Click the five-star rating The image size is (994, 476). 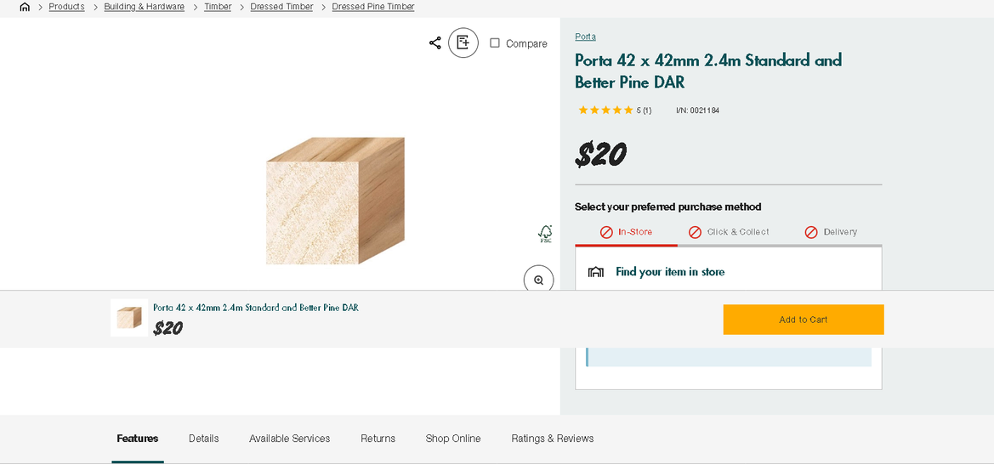coord(605,110)
